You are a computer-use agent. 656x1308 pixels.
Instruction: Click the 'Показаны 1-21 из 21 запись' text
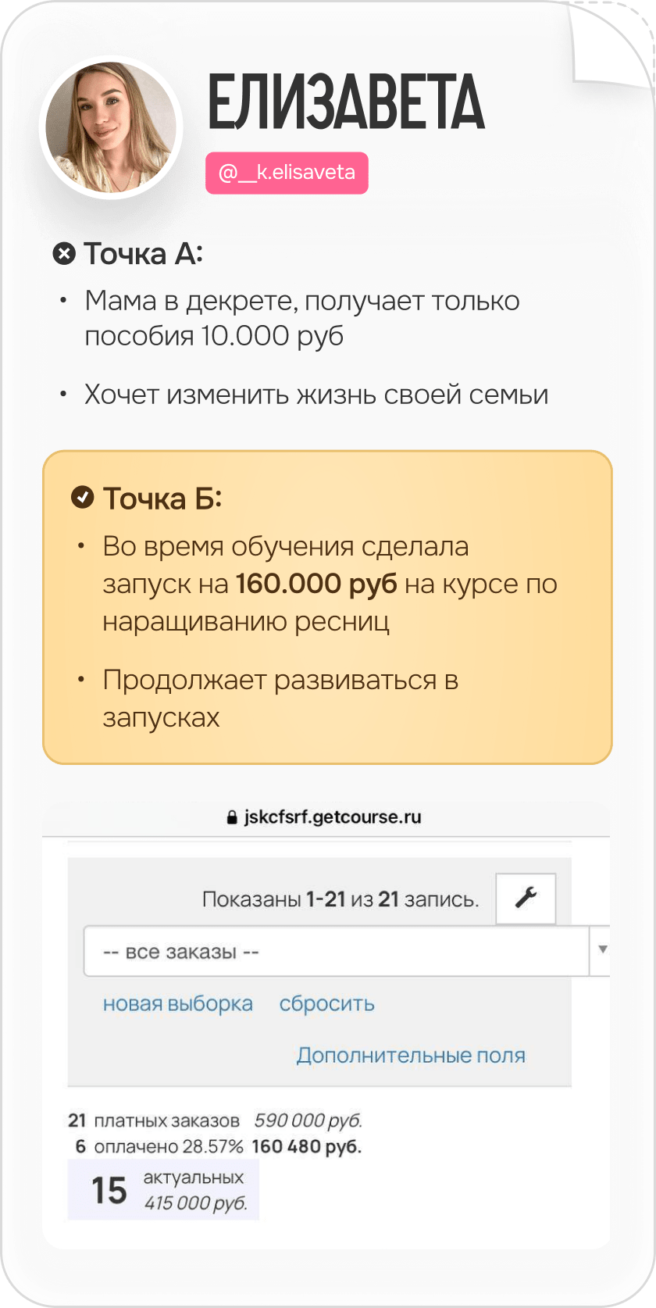pos(340,899)
